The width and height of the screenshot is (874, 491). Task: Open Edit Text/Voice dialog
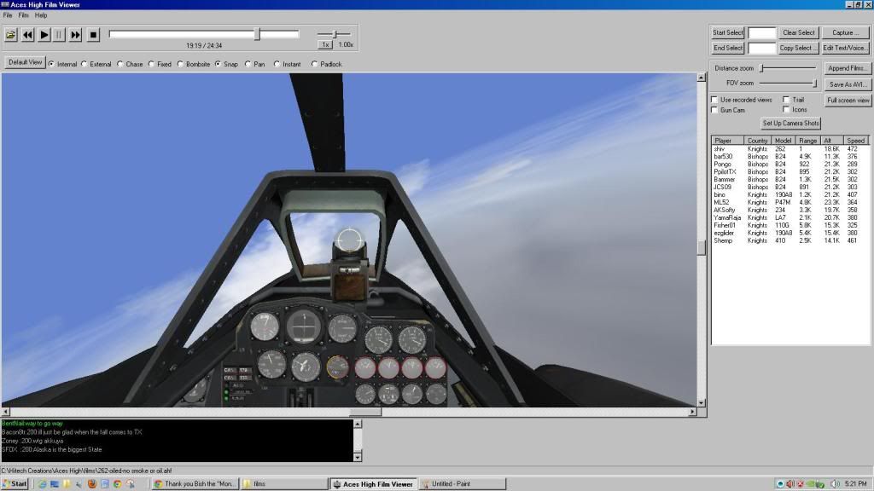click(846, 48)
